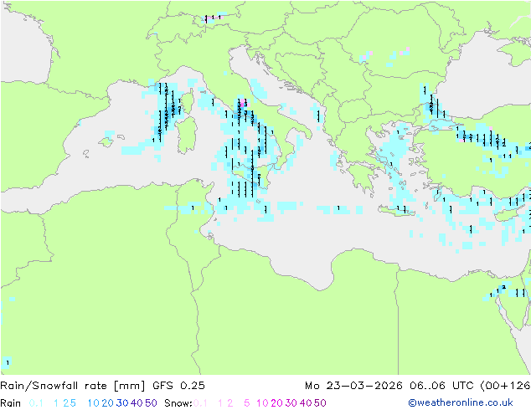
Task: Pick the snow legend 50 dark magenta value
Action: [x=320, y=403]
